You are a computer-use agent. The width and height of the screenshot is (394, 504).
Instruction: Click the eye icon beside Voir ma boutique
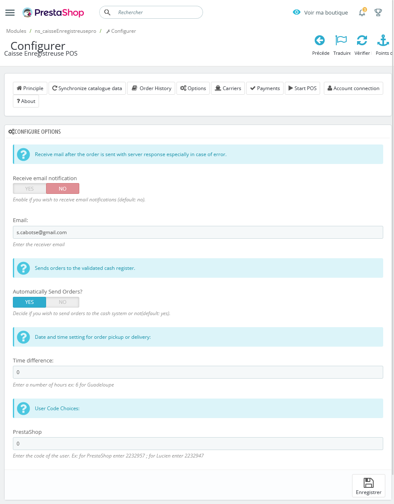tap(296, 12)
